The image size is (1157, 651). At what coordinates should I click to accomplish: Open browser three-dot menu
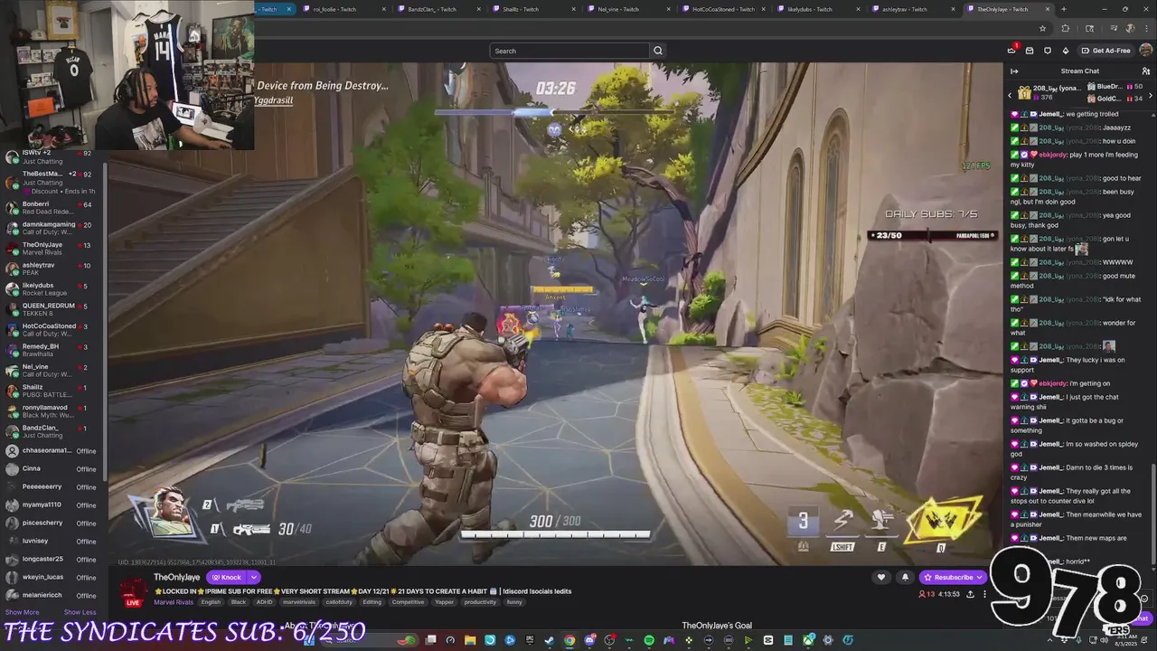(x=1145, y=29)
